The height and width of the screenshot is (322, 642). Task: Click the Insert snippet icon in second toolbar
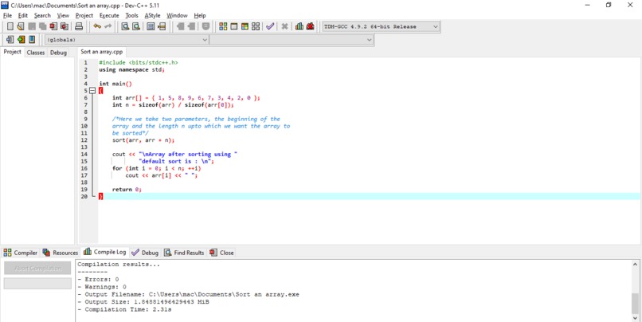pos(10,40)
